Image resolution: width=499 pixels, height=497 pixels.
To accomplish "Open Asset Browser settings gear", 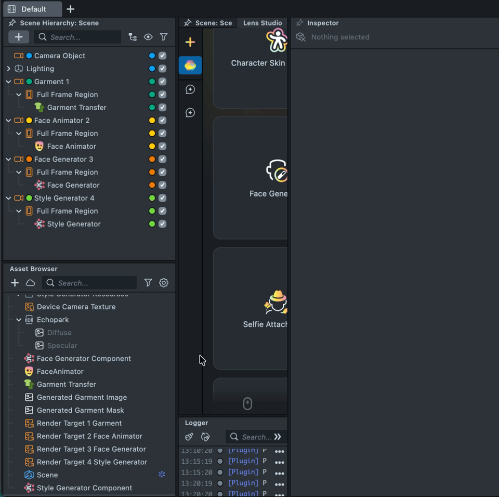I will (164, 283).
